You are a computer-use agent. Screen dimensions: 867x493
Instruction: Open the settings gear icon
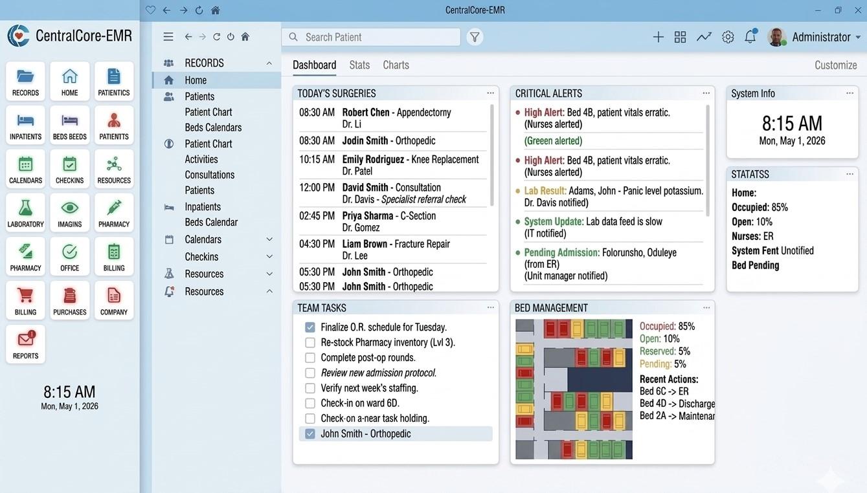click(728, 37)
